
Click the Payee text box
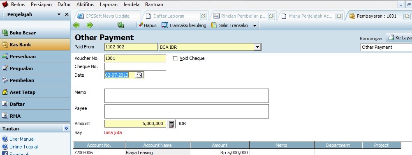(187, 111)
